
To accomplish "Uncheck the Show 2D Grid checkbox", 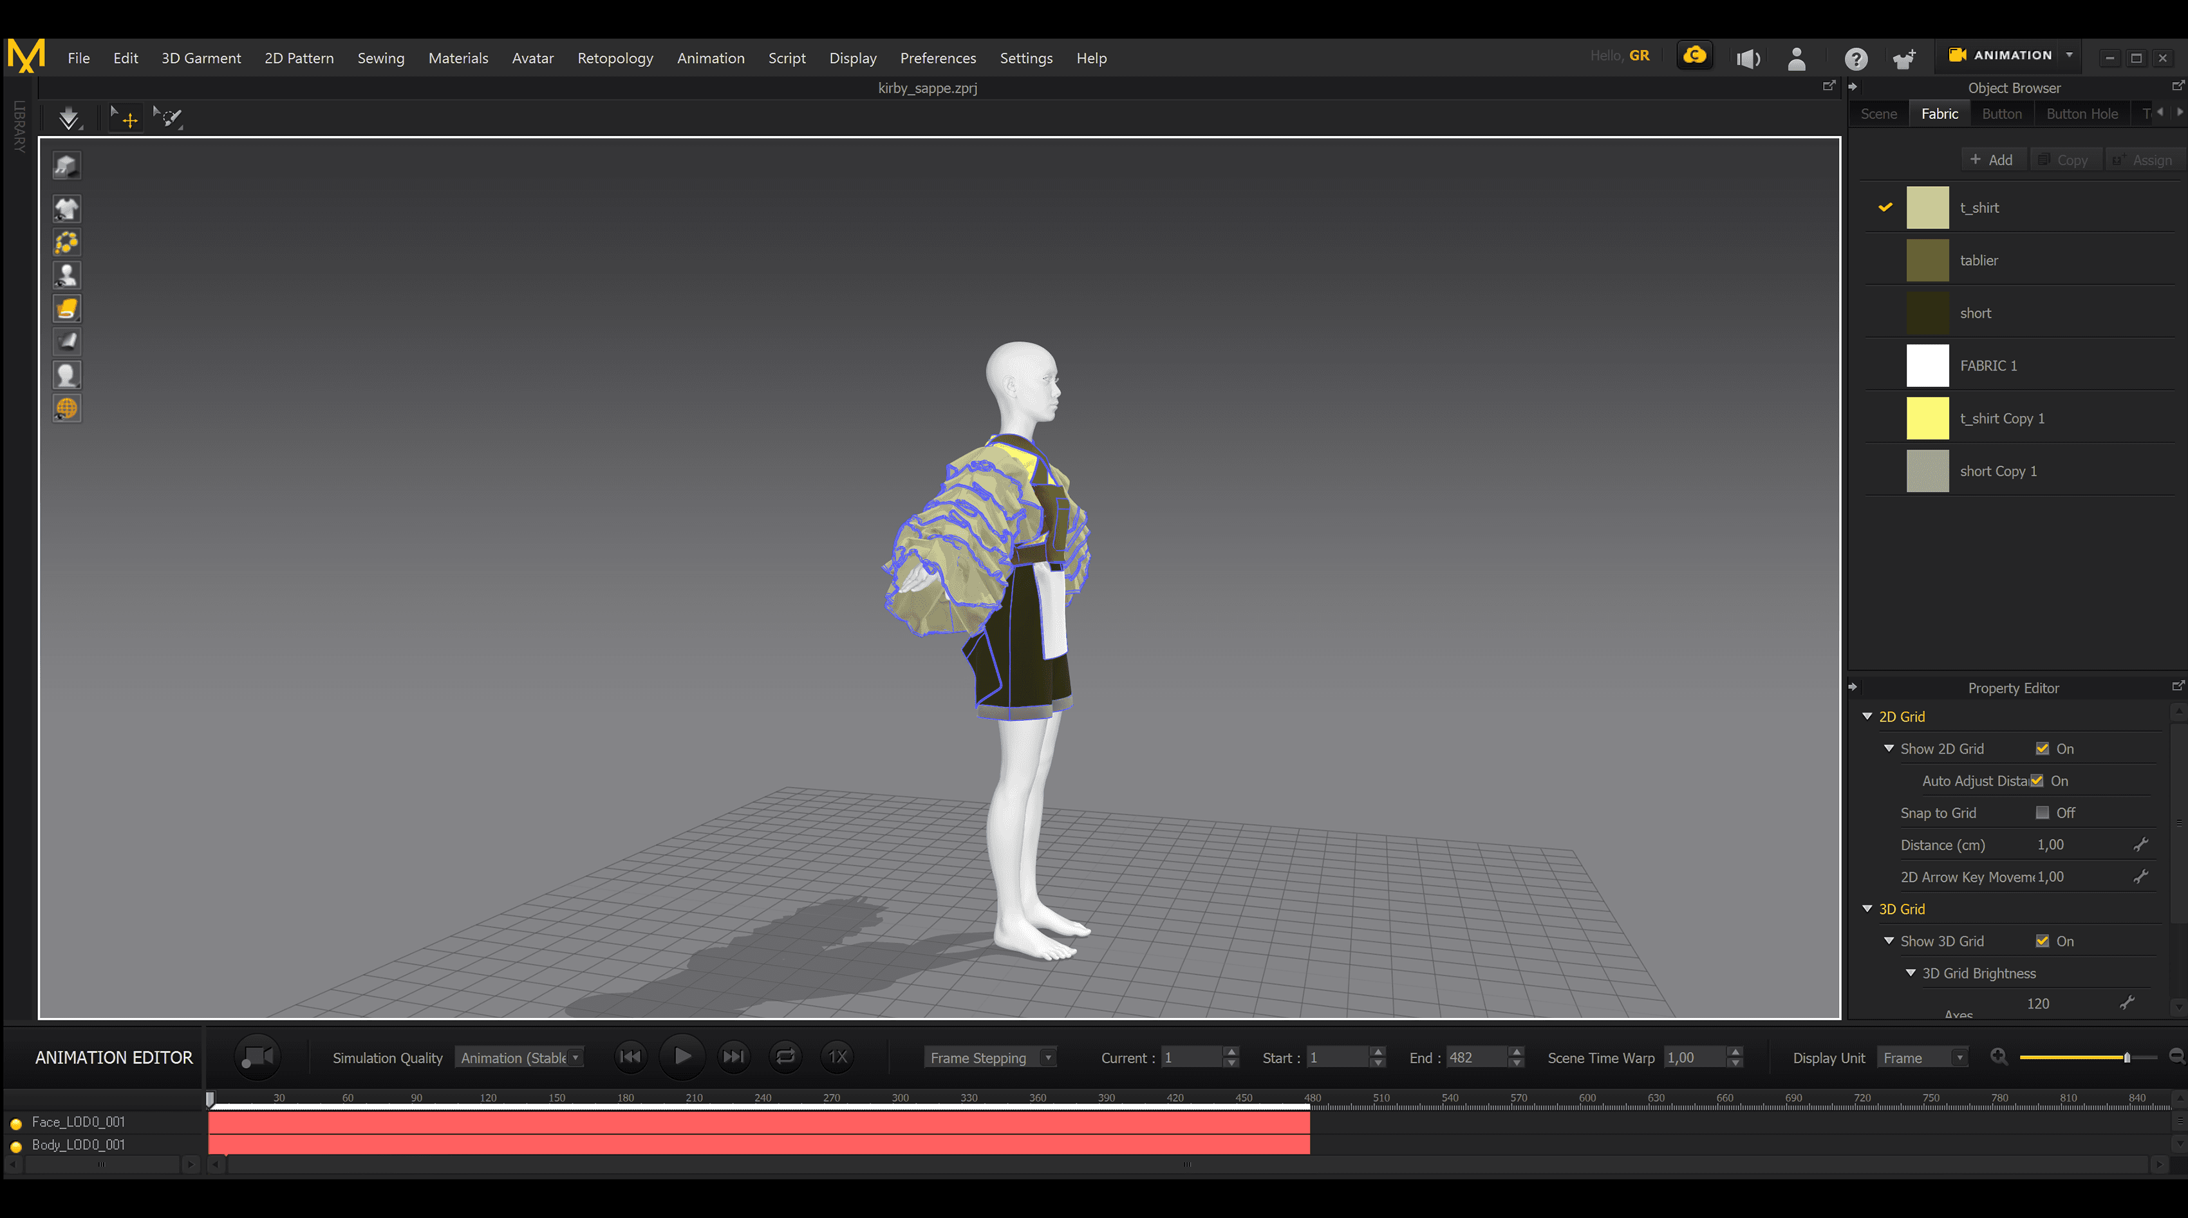I will (2042, 748).
